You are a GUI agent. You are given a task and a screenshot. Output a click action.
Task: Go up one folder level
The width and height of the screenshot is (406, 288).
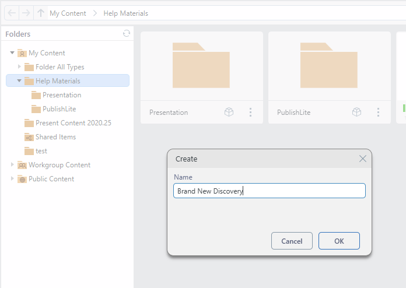[x=40, y=13]
